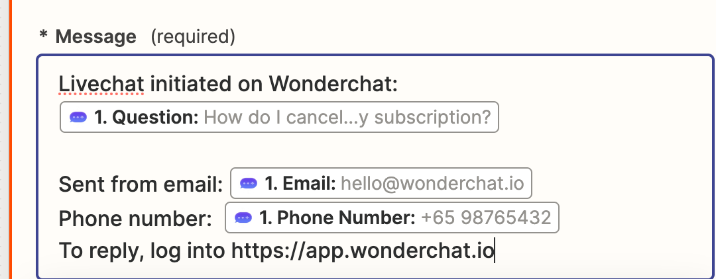
Task: Click the orange vertical bar at left edge
Action: pyautogui.click(x=9, y=139)
